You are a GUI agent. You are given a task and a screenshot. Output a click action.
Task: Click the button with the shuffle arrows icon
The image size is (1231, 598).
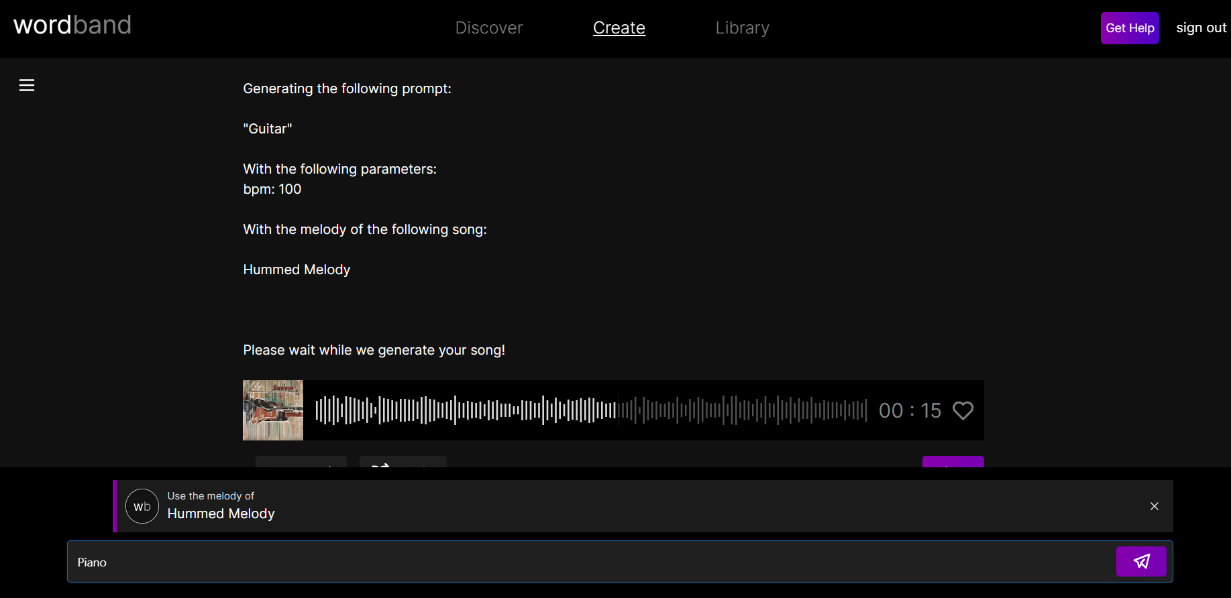[x=403, y=462]
